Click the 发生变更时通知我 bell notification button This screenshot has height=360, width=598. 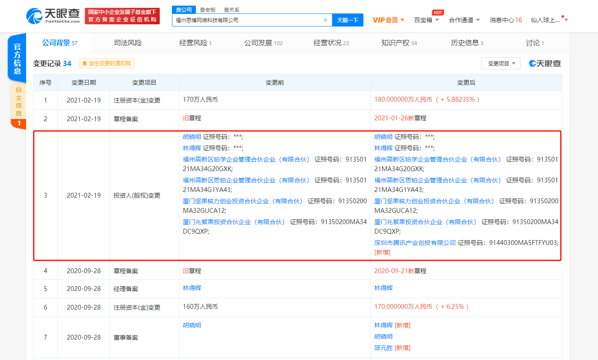[107, 63]
